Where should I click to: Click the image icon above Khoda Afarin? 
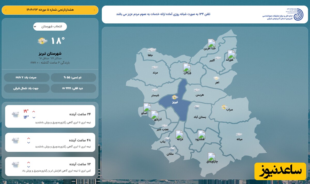pos(211,43)
